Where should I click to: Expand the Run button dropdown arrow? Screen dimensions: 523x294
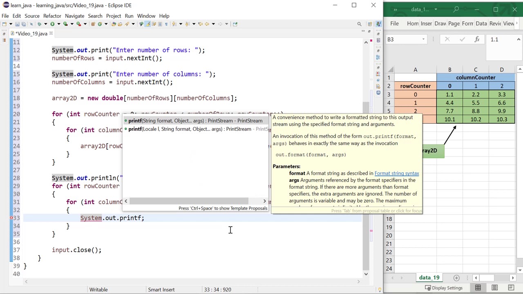59,24
